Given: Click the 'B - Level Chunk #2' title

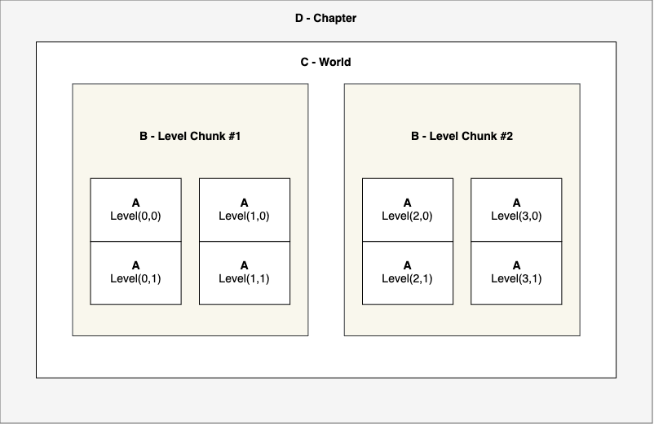Looking at the screenshot, I should (x=462, y=136).
